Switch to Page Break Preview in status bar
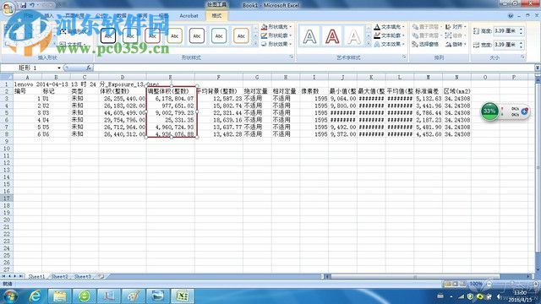The width and height of the screenshot is (541, 304). [x=462, y=284]
